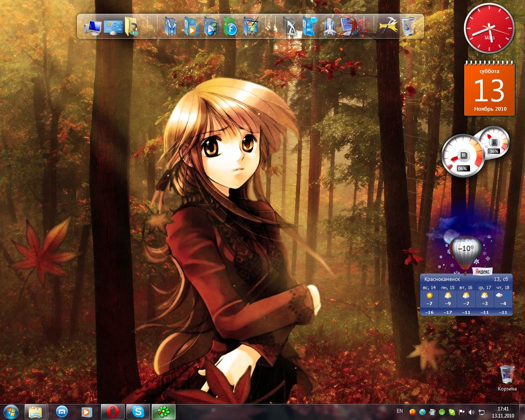Open the blue V folder icon in dock
The image size is (525, 420).
pyautogui.click(x=171, y=27)
